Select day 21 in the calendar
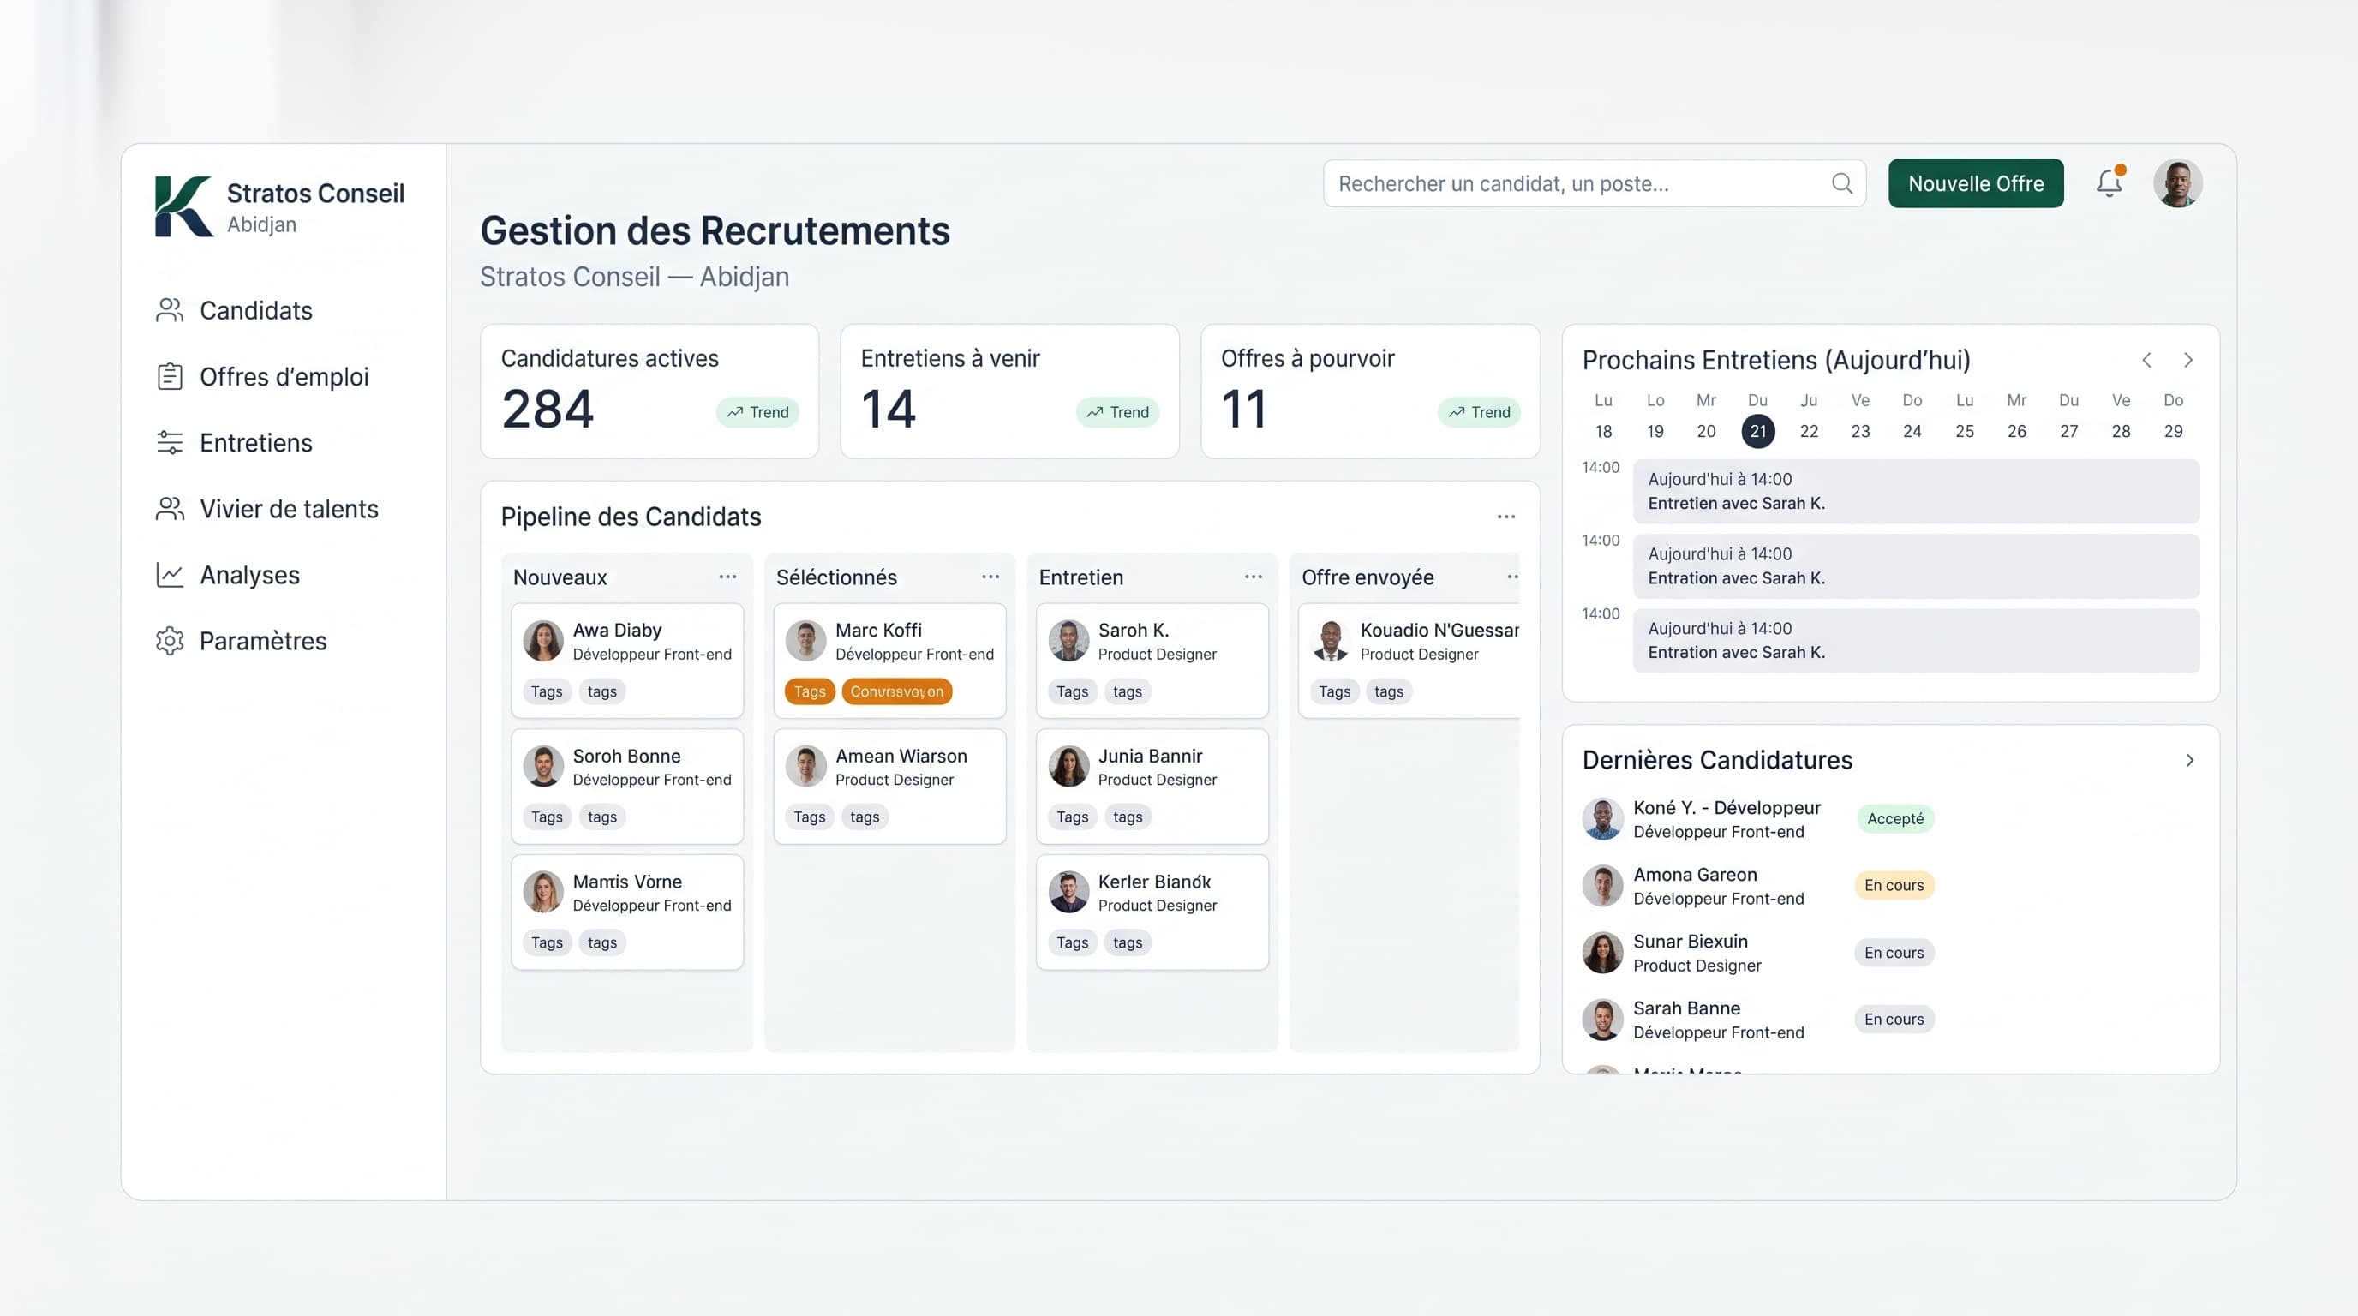The height and width of the screenshot is (1316, 2358). coord(1757,431)
